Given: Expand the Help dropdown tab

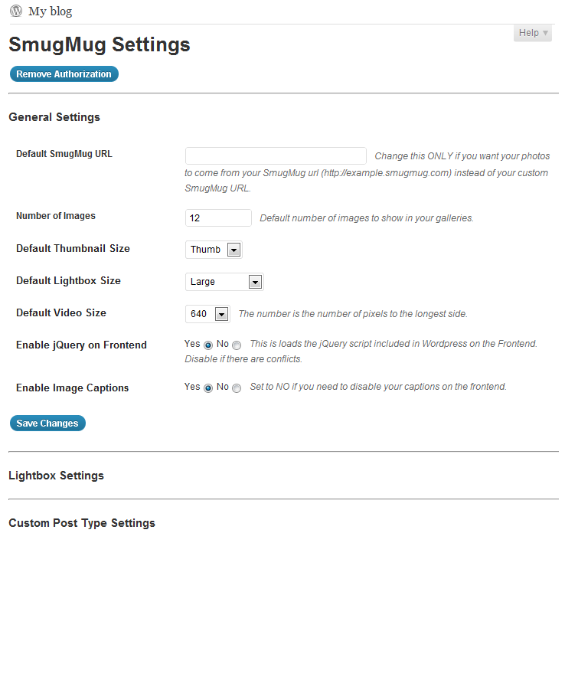Looking at the screenshot, I should coord(533,33).
